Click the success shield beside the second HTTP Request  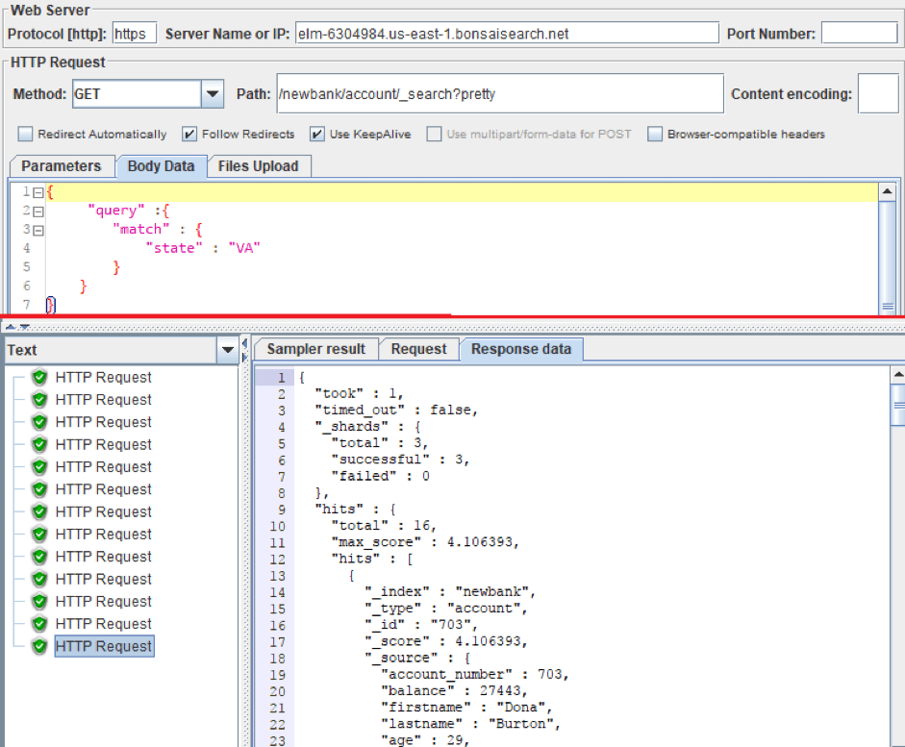point(38,399)
